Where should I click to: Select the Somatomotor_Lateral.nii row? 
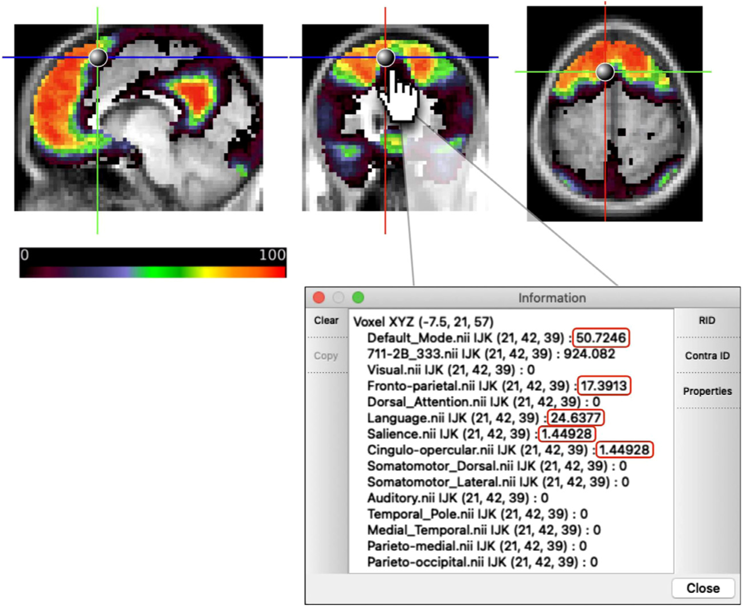point(498,482)
